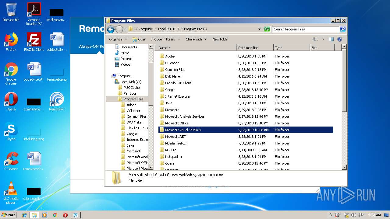The width and height of the screenshot is (390, 219).
Task: Click navigation pane scrollbar down arrow
Action: [151, 167]
